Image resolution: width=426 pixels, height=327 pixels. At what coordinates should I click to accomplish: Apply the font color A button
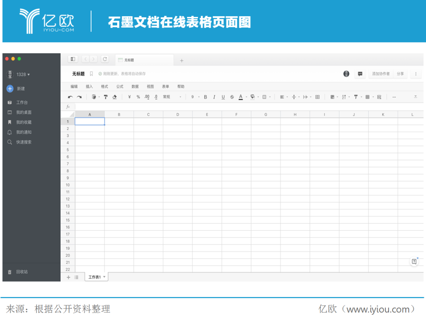[241, 97]
